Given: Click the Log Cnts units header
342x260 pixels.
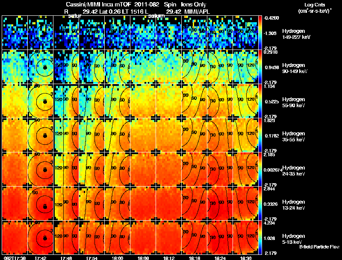Looking at the screenshot, I should coord(315,8).
